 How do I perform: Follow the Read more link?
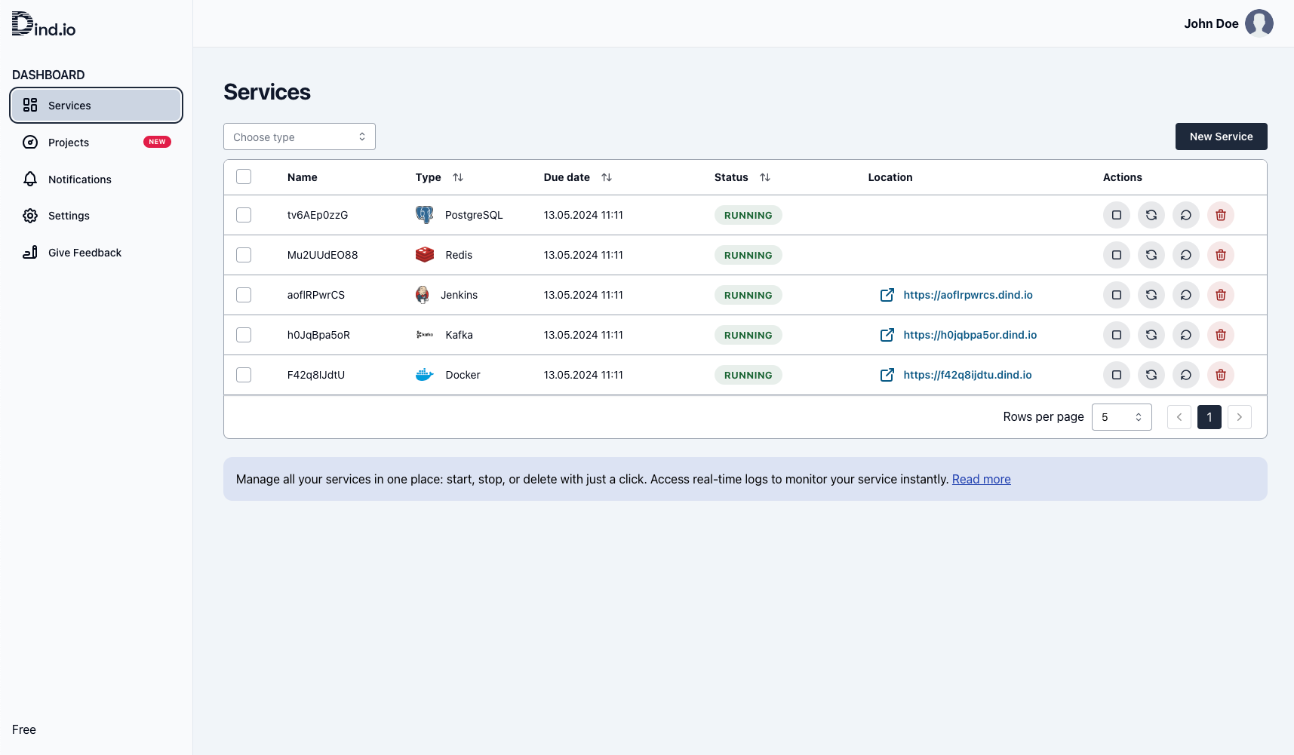coord(981,479)
